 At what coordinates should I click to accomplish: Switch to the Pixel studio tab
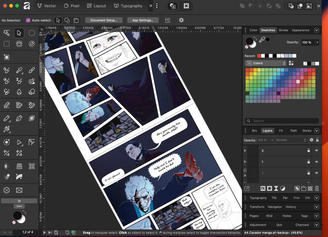(71, 6)
